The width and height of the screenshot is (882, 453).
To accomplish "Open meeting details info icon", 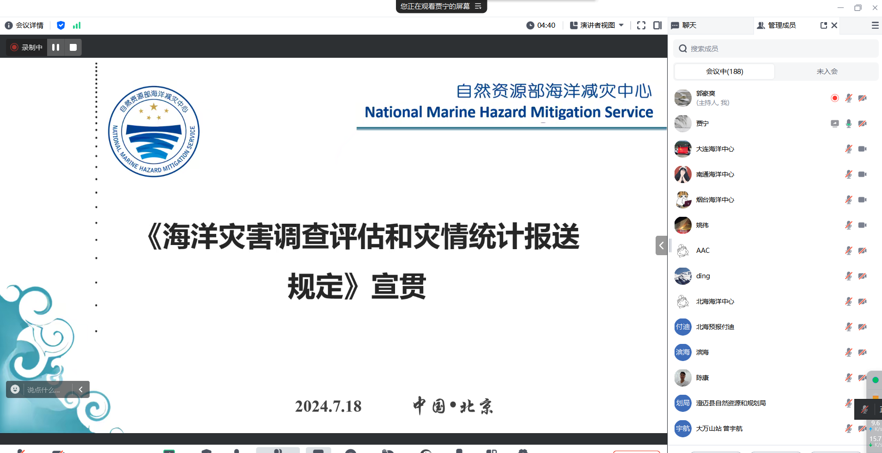I will (9, 25).
